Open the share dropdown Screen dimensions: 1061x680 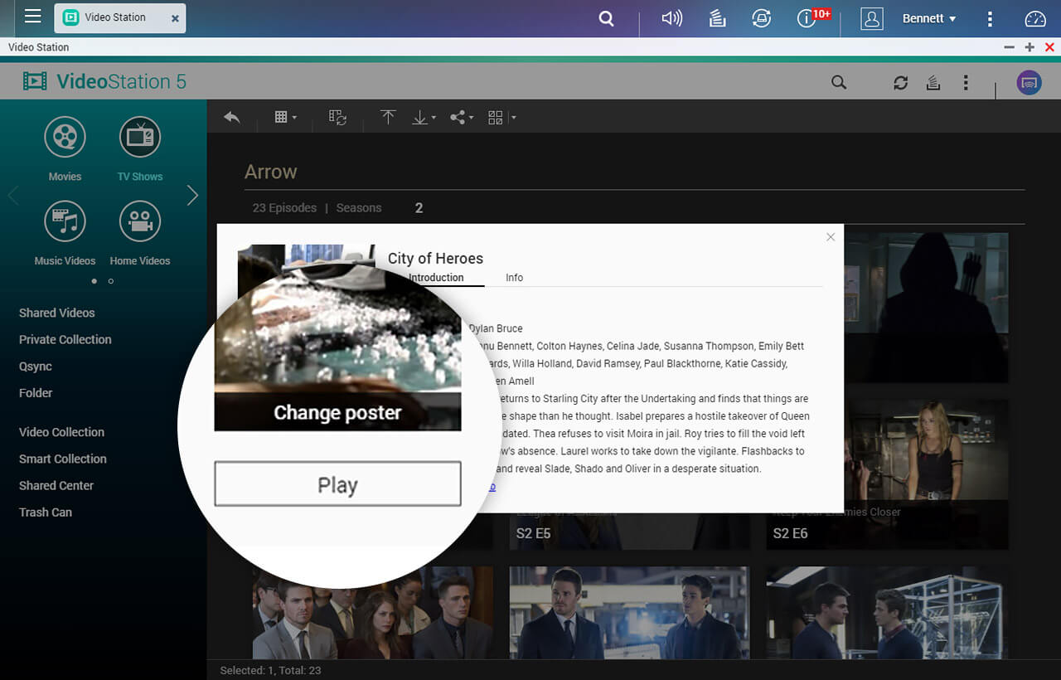point(461,118)
